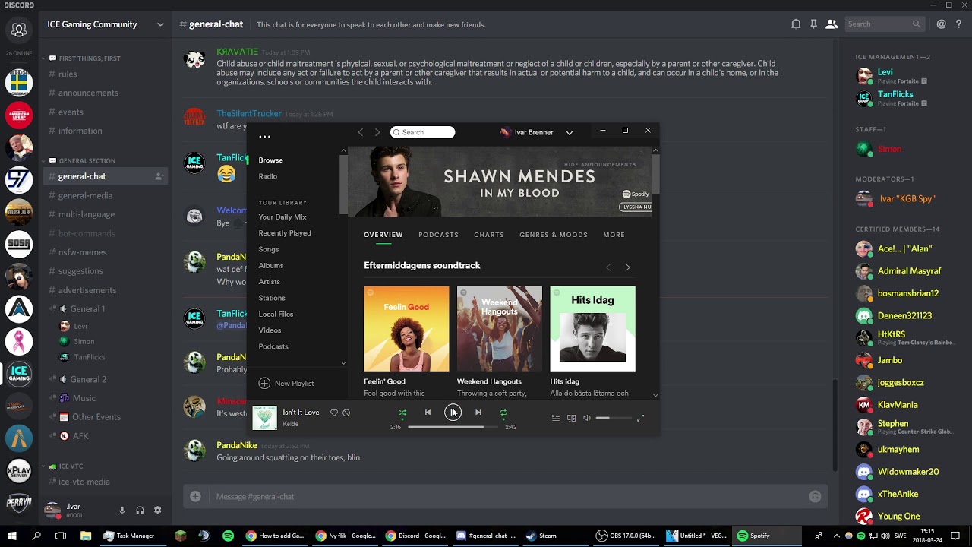
Task: Open Discord emoji picker
Action: coord(815,497)
